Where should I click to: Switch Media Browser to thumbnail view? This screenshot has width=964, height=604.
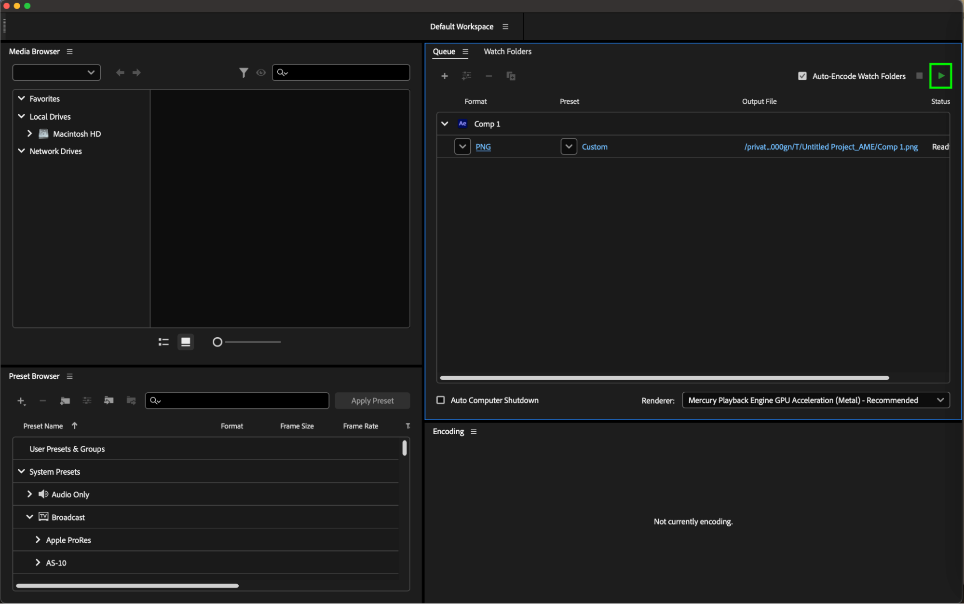186,342
